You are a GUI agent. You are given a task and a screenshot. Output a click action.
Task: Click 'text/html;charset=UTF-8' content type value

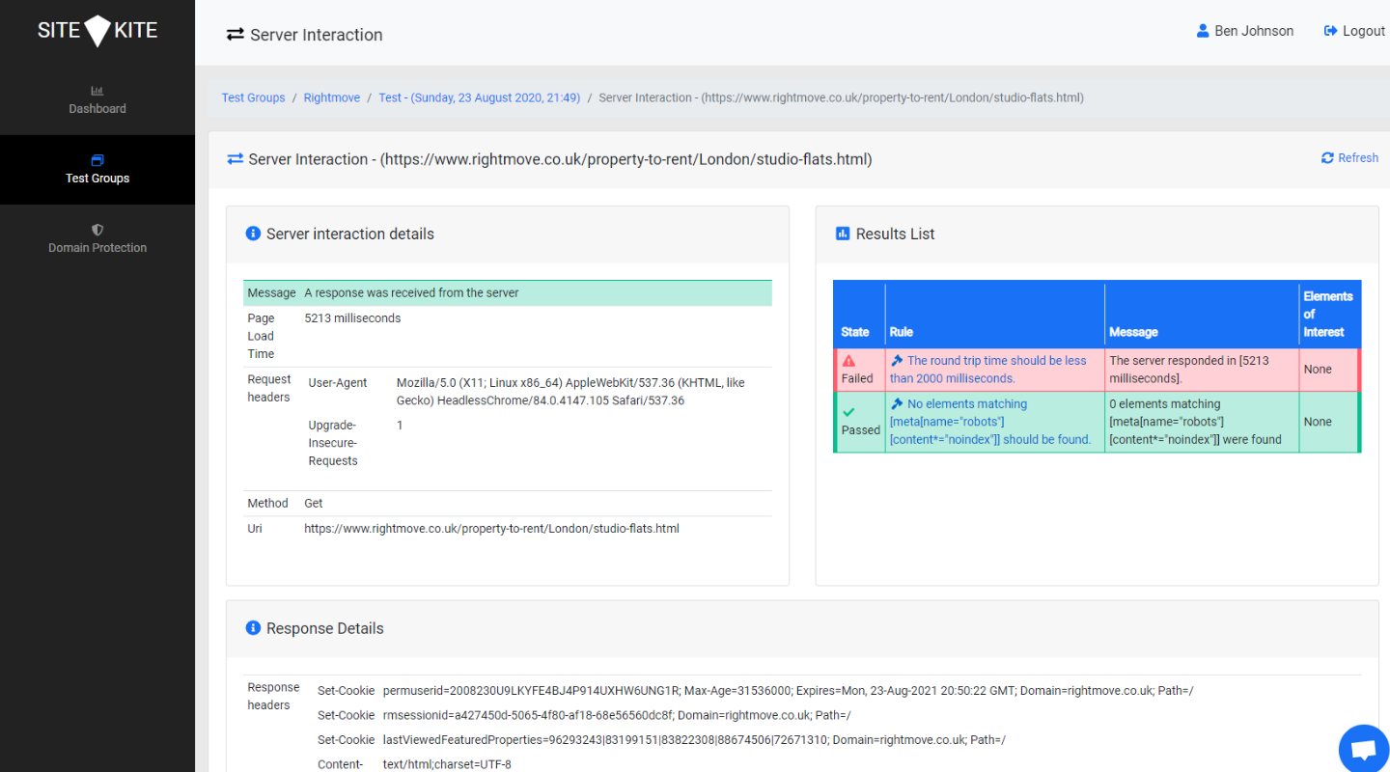tap(447, 764)
